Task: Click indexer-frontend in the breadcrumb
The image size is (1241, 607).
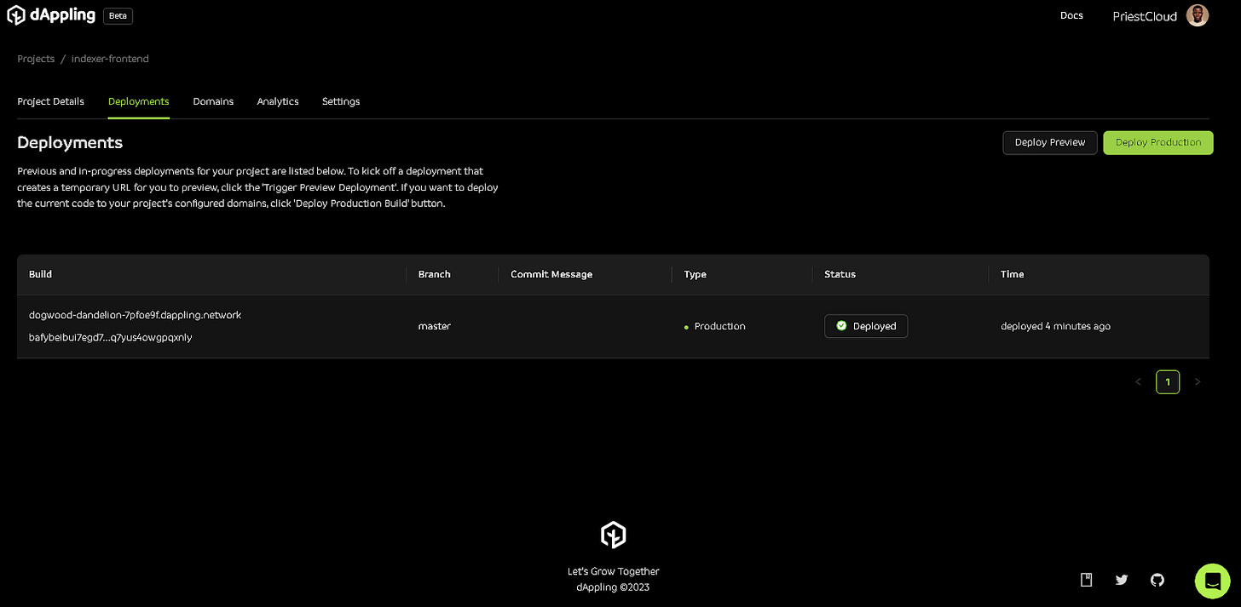Action: point(110,59)
